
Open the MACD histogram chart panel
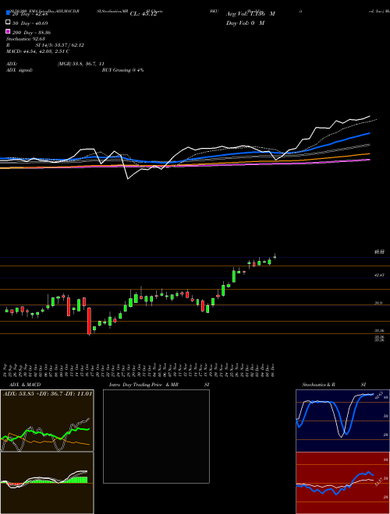(47, 483)
